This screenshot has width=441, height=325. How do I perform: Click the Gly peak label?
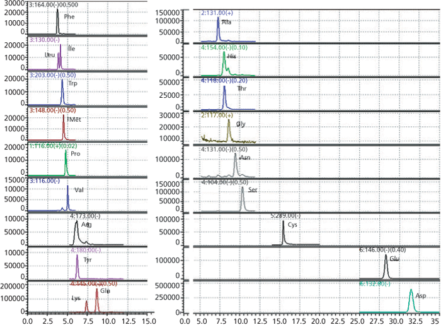click(241, 124)
